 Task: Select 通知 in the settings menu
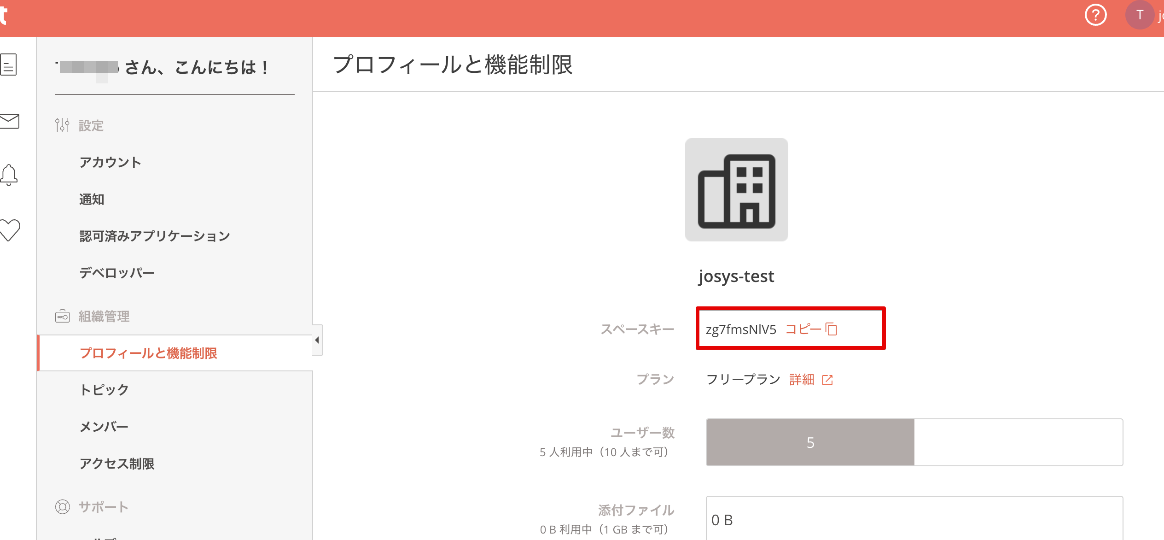pyautogui.click(x=92, y=199)
